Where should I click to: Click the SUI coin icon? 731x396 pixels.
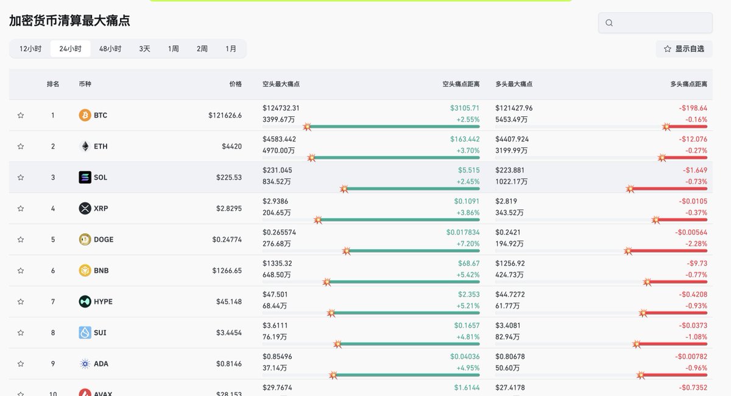coord(85,333)
